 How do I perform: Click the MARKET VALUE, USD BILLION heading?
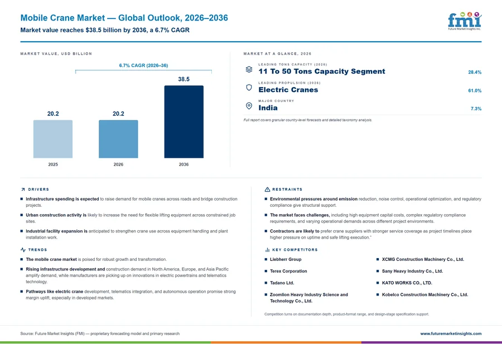pos(56,54)
